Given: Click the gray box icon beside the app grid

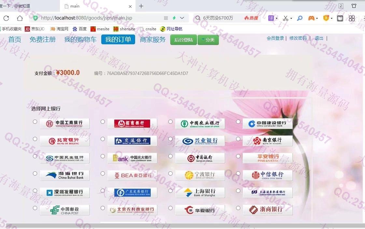Looking at the screenshot, I should coord(340,18).
